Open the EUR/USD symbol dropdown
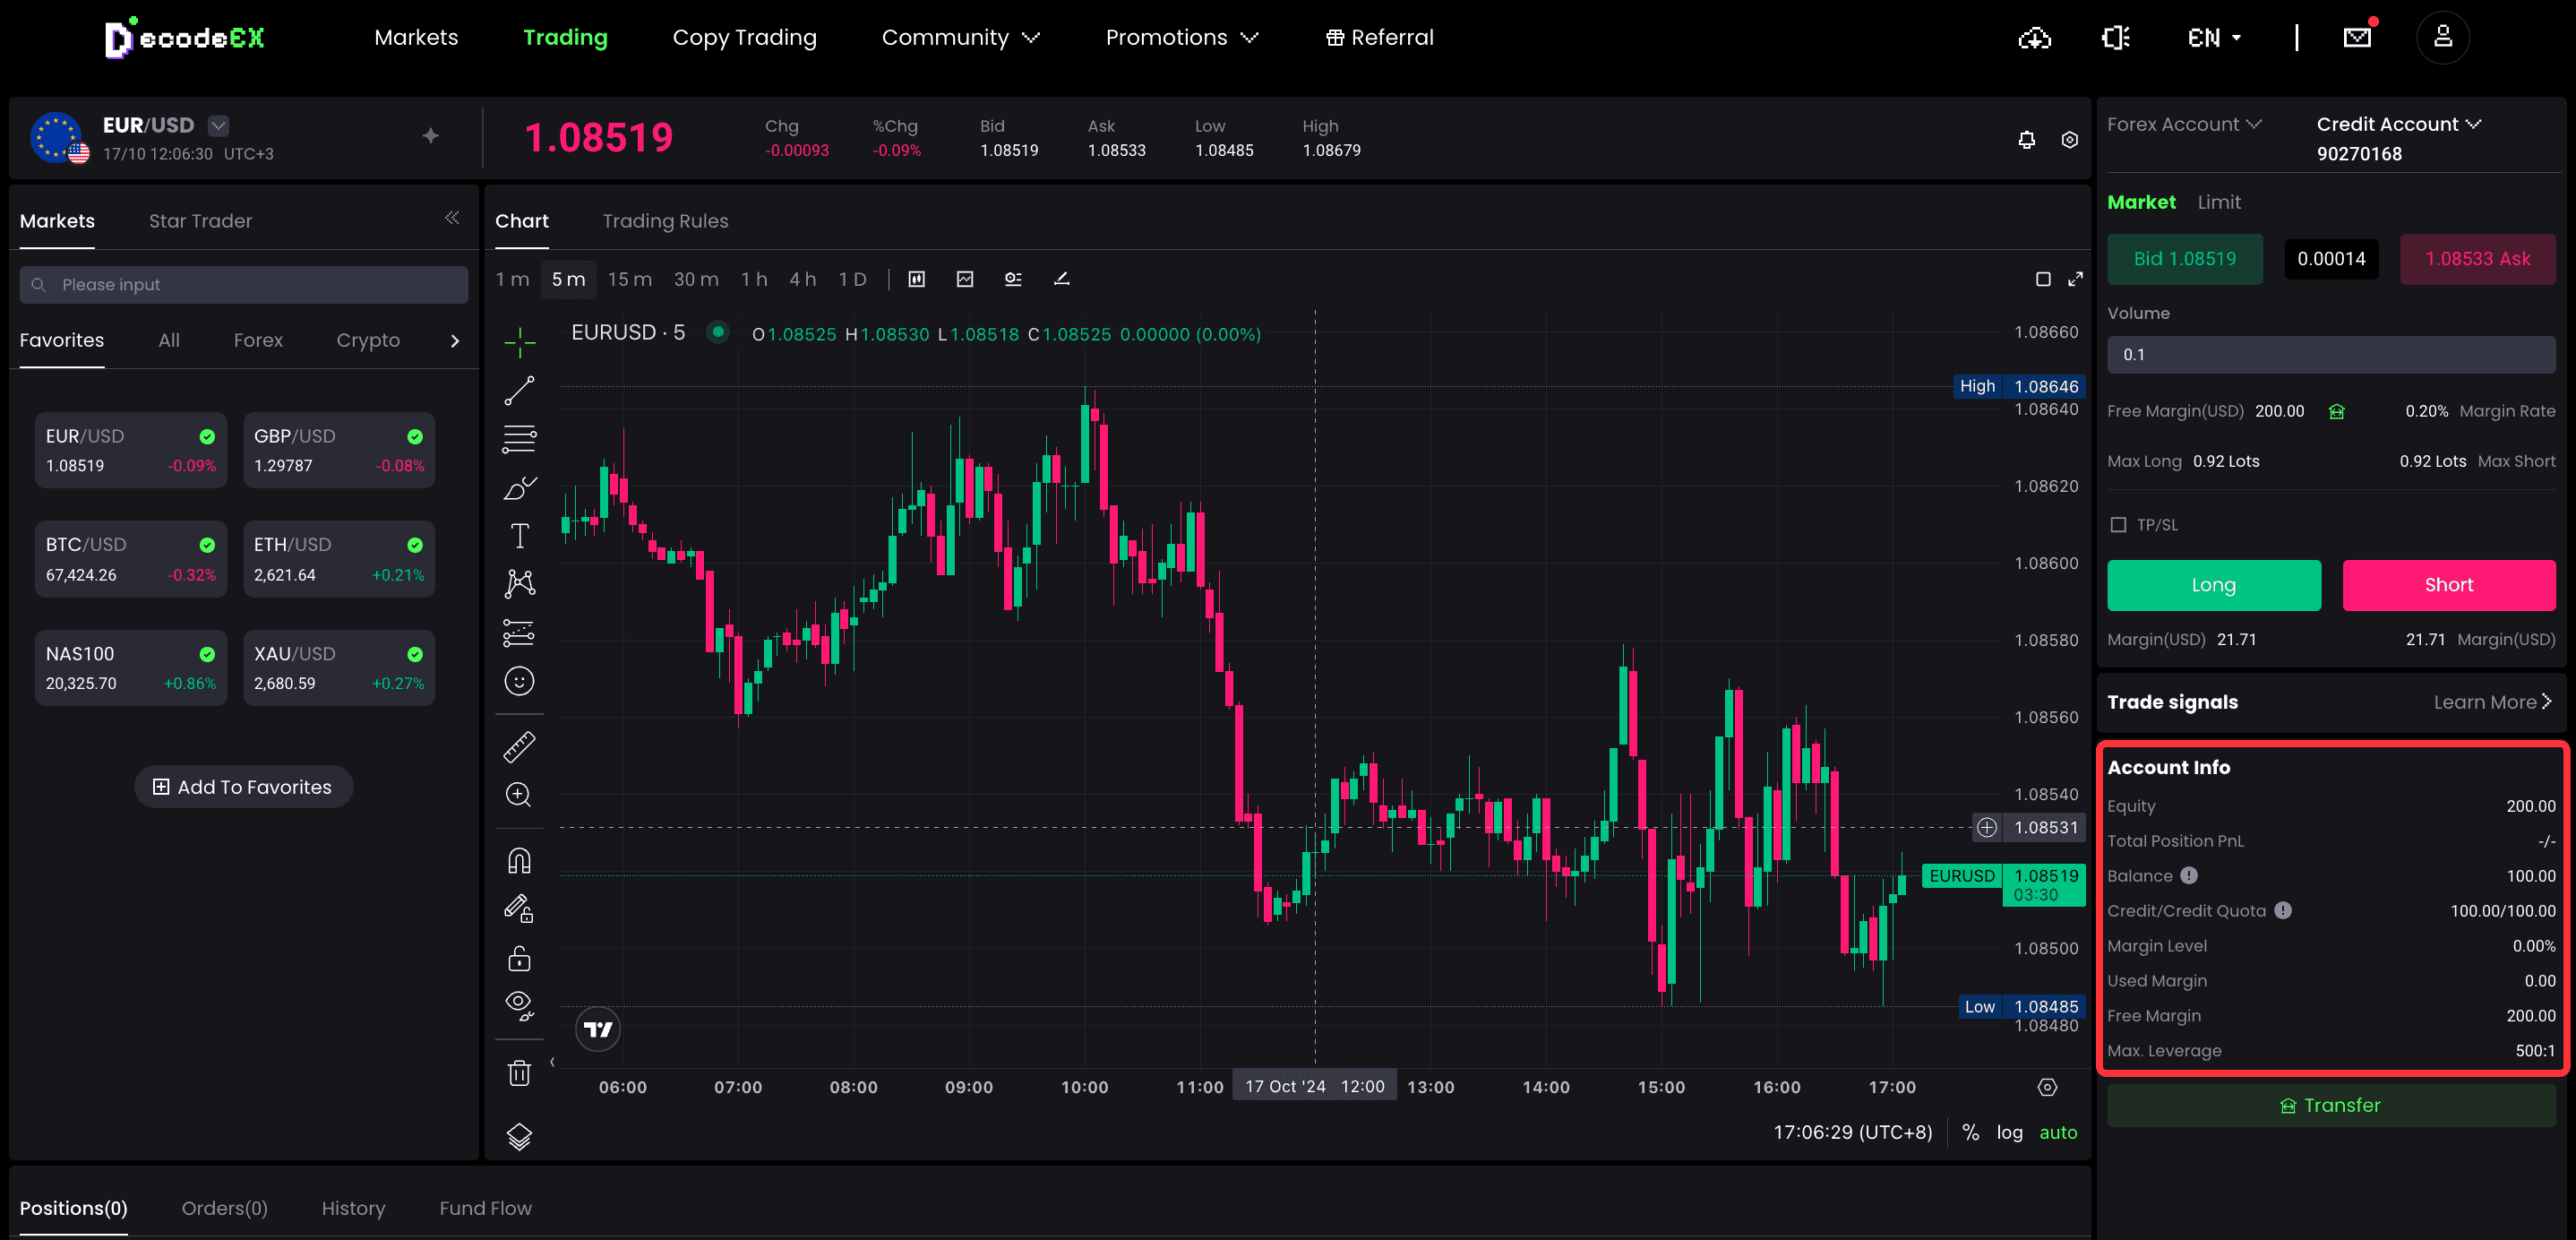 [219, 125]
